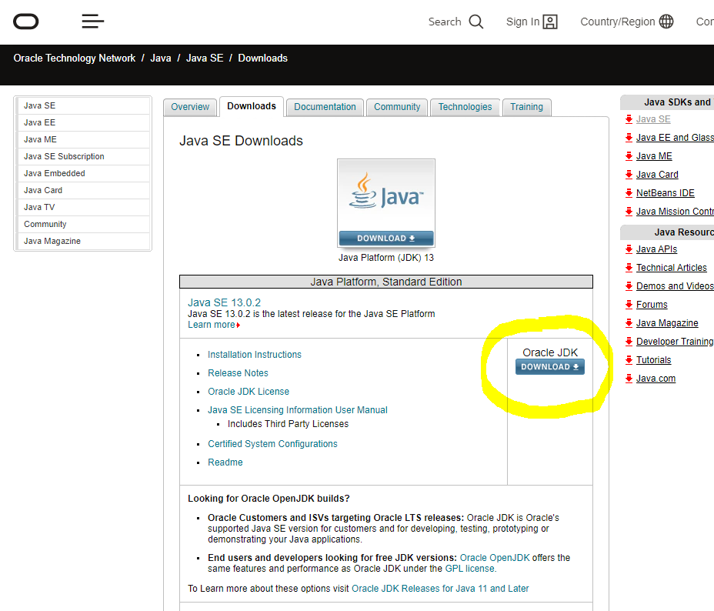Open Certified System Configurations link
714x611 pixels.
tap(272, 444)
